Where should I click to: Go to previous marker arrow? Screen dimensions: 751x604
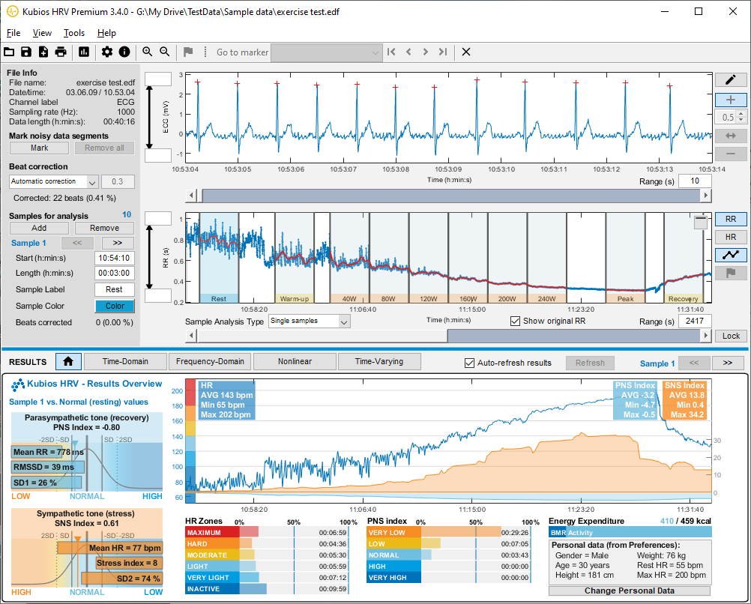(x=408, y=52)
